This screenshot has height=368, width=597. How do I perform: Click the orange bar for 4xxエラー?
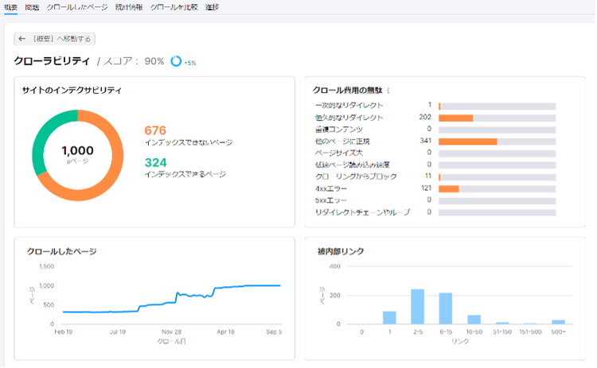point(449,189)
